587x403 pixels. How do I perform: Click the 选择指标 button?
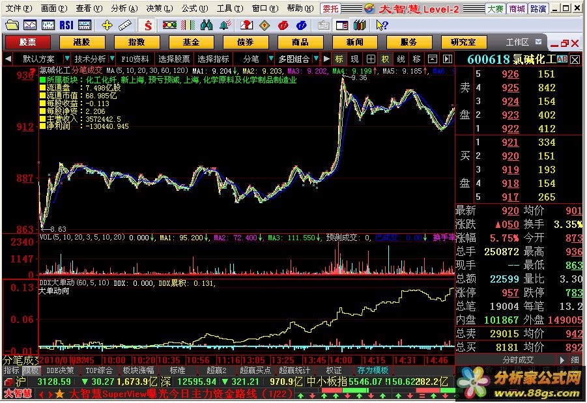coord(213,59)
